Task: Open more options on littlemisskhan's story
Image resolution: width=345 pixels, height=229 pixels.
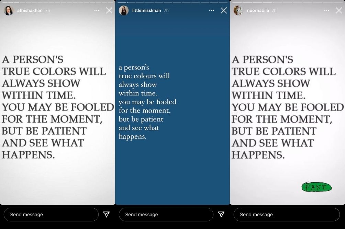Action: pyautogui.click(x=212, y=10)
